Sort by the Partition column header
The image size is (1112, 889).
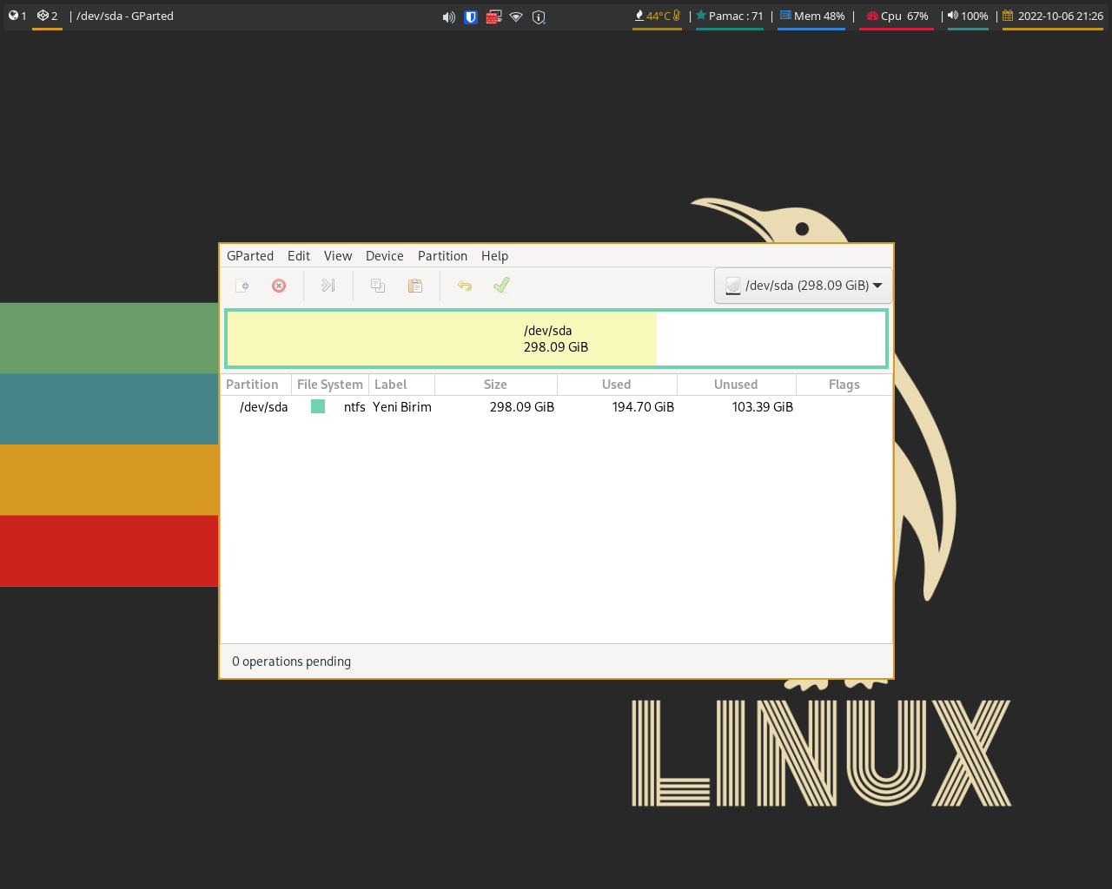(x=256, y=385)
